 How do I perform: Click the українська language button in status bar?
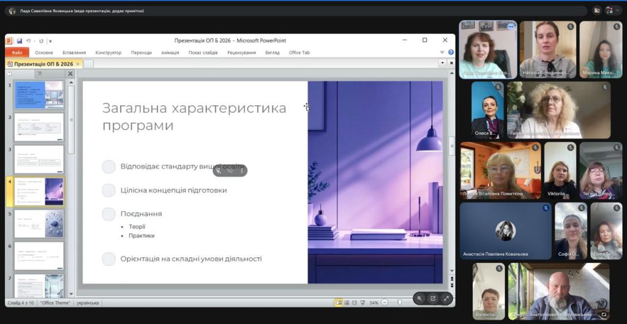(88, 303)
